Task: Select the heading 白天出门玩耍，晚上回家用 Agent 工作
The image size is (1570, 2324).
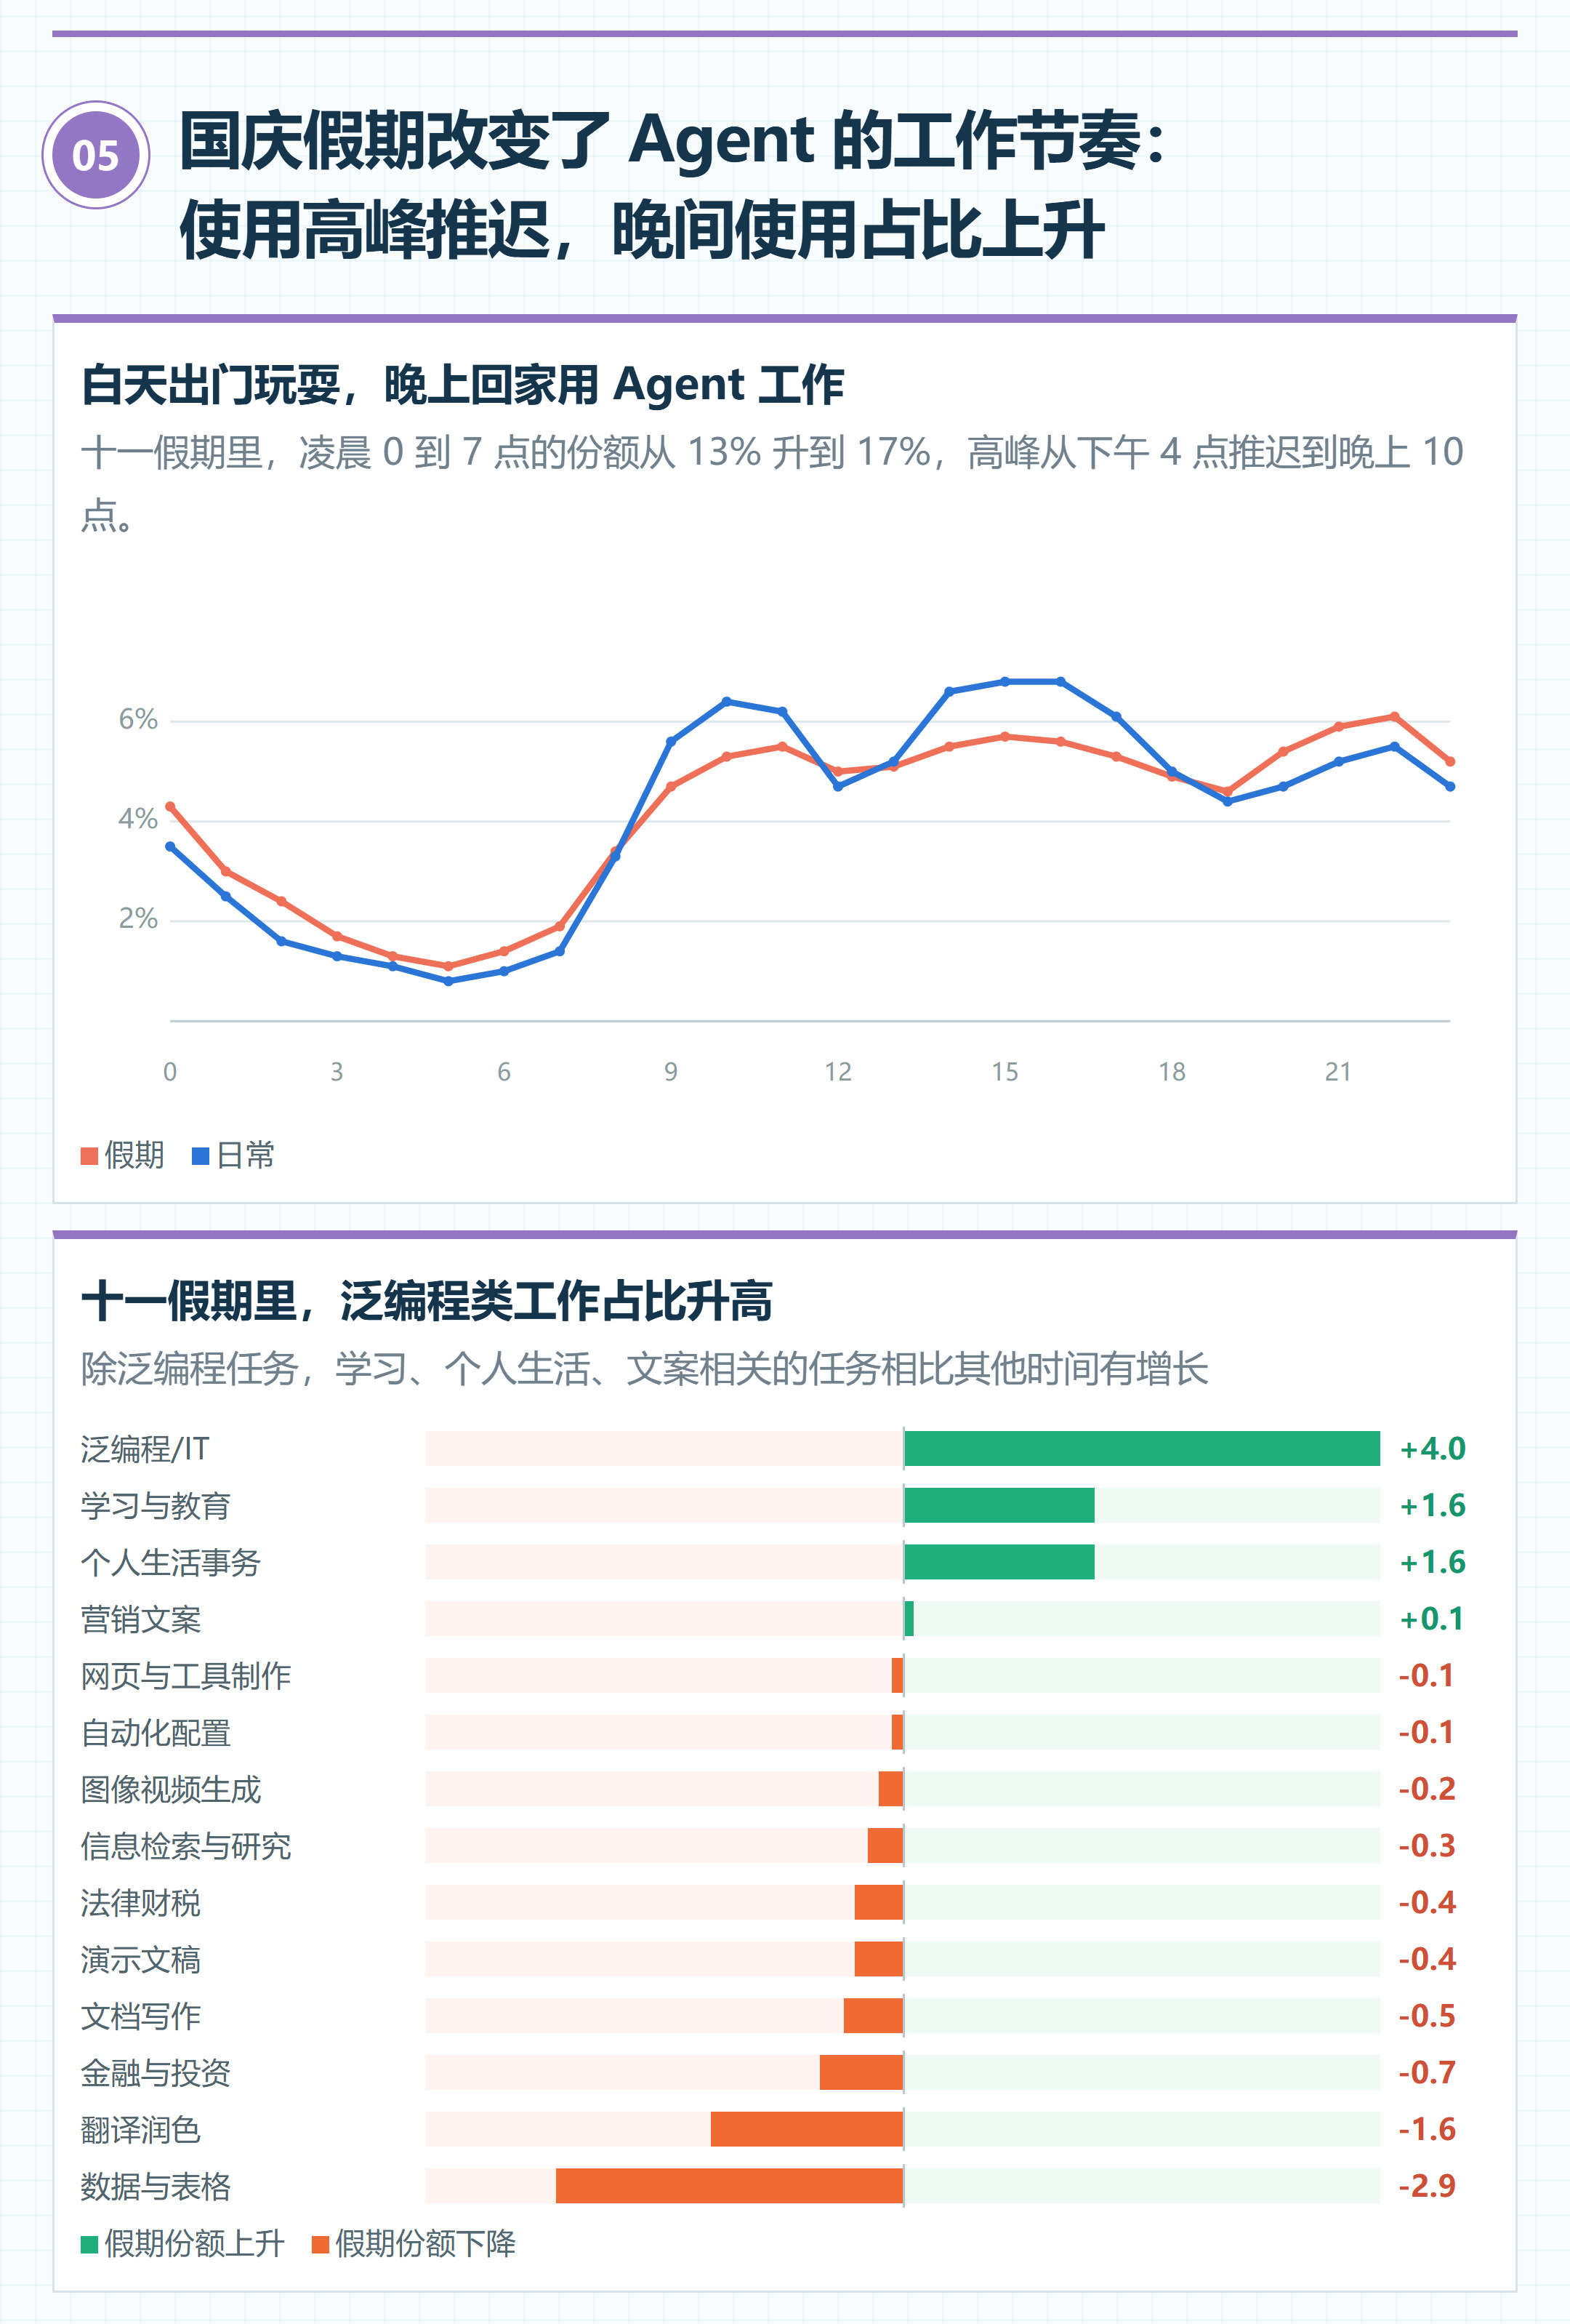Action: pos(463,385)
